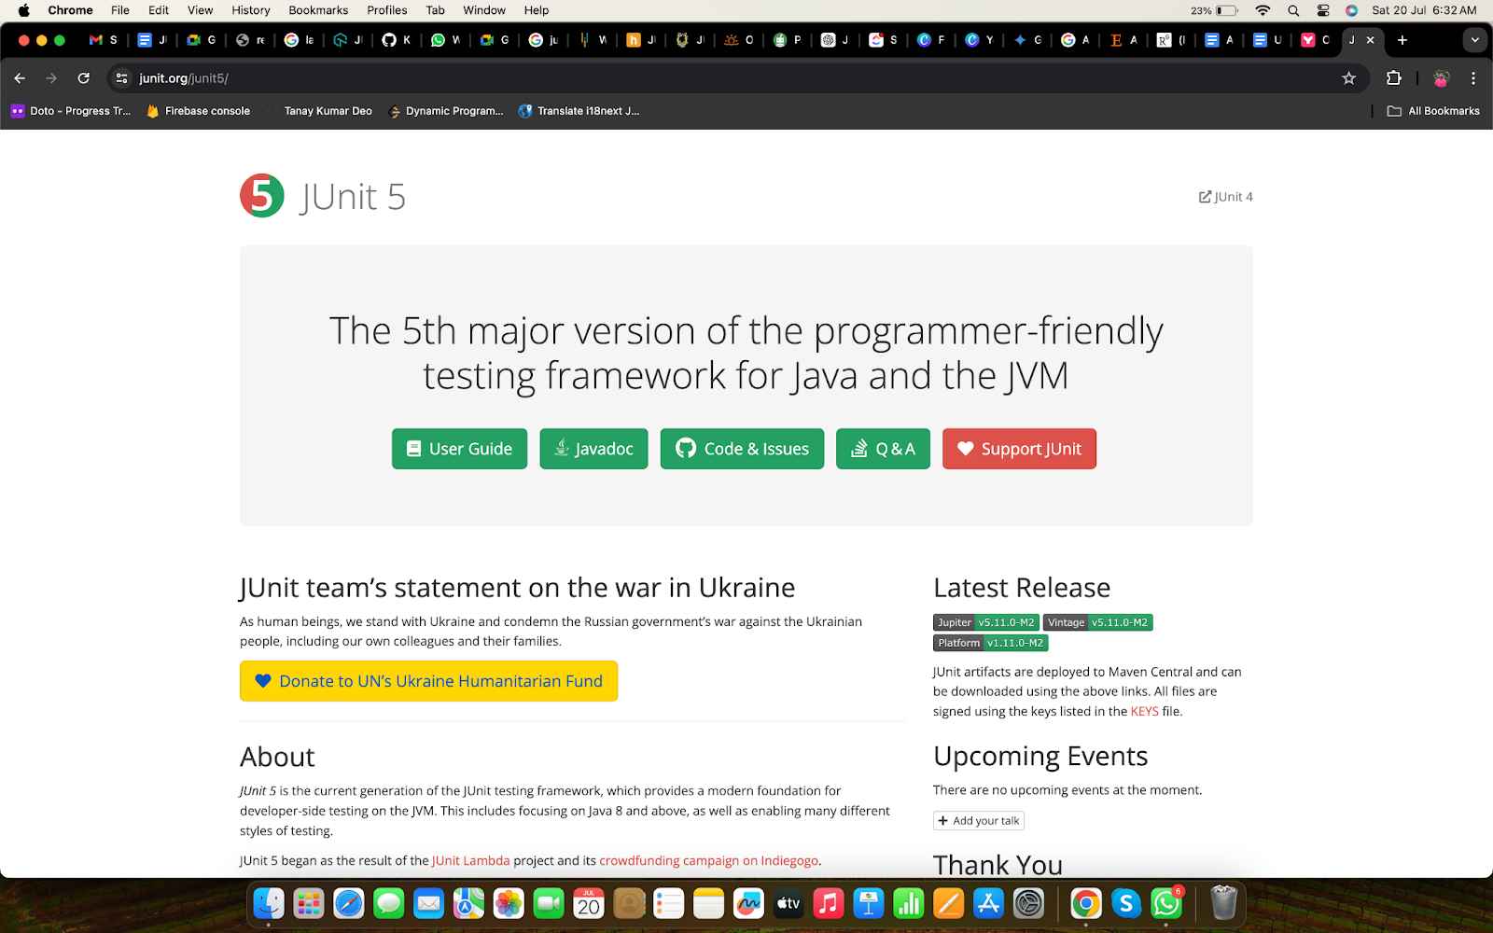Open the Chrome three-dot menu
The image size is (1493, 933).
(x=1473, y=78)
